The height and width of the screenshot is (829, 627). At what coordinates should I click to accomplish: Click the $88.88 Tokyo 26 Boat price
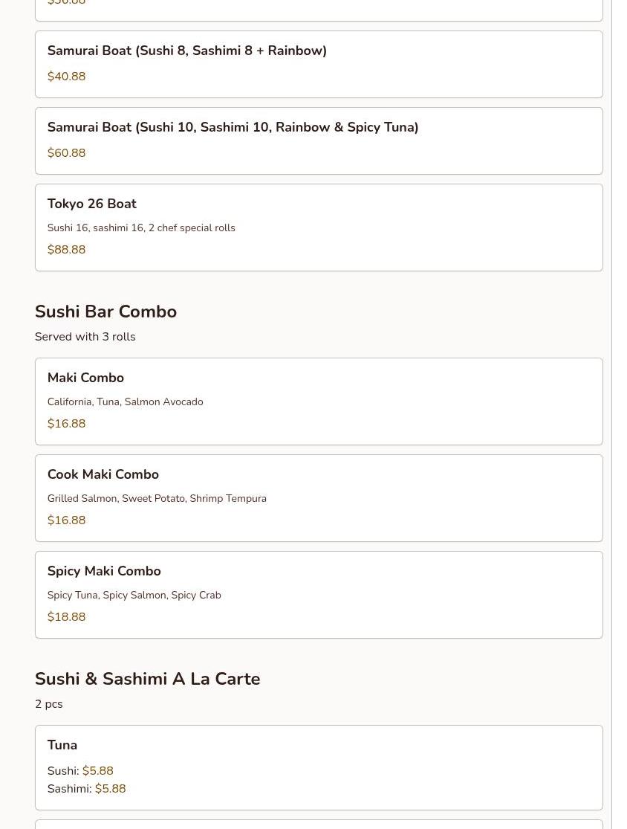tap(66, 250)
